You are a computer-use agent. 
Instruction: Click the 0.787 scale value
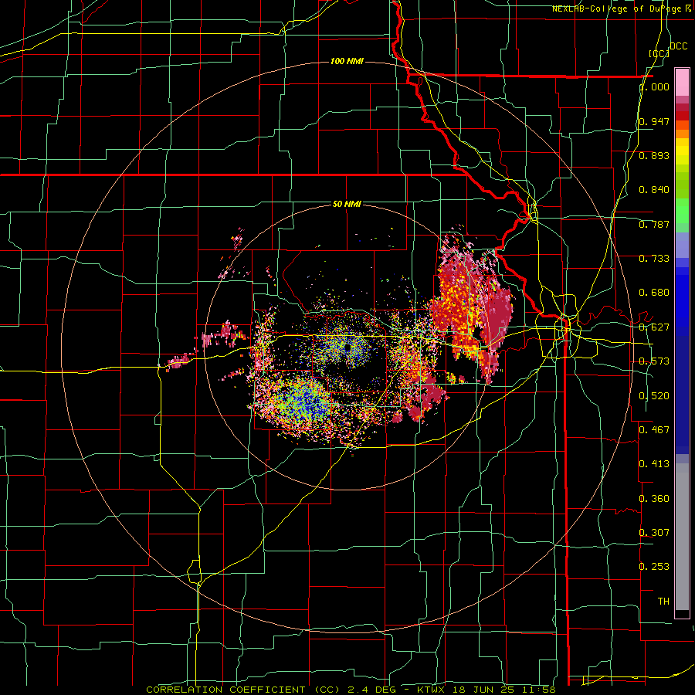(x=654, y=224)
